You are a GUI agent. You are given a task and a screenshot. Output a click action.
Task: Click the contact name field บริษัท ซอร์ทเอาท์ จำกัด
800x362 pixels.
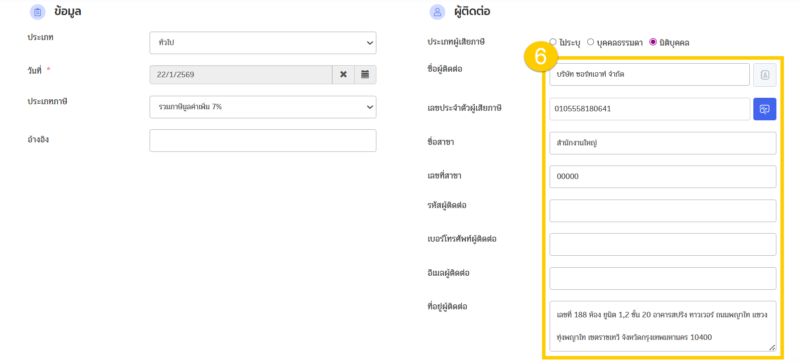pos(649,75)
